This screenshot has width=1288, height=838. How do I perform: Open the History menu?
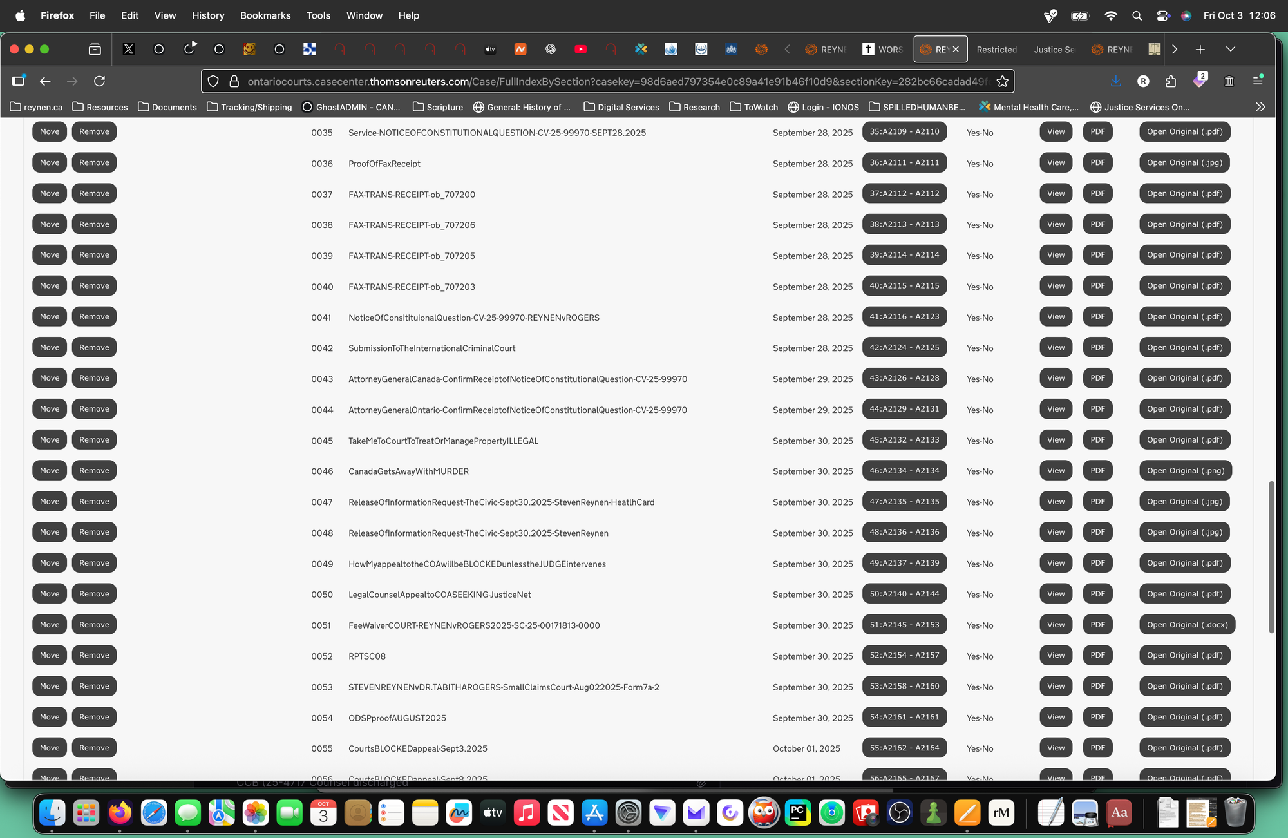[x=207, y=15]
